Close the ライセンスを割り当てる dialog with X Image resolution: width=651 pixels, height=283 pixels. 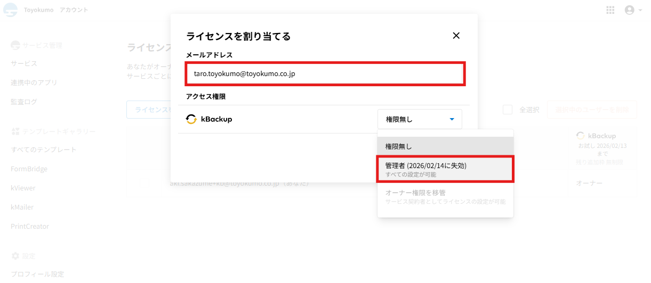click(x=456, y=36)
